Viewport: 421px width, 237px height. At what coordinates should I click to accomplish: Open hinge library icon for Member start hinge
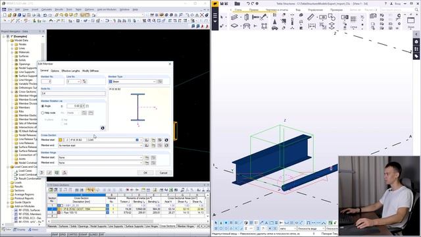coord(147,157)
